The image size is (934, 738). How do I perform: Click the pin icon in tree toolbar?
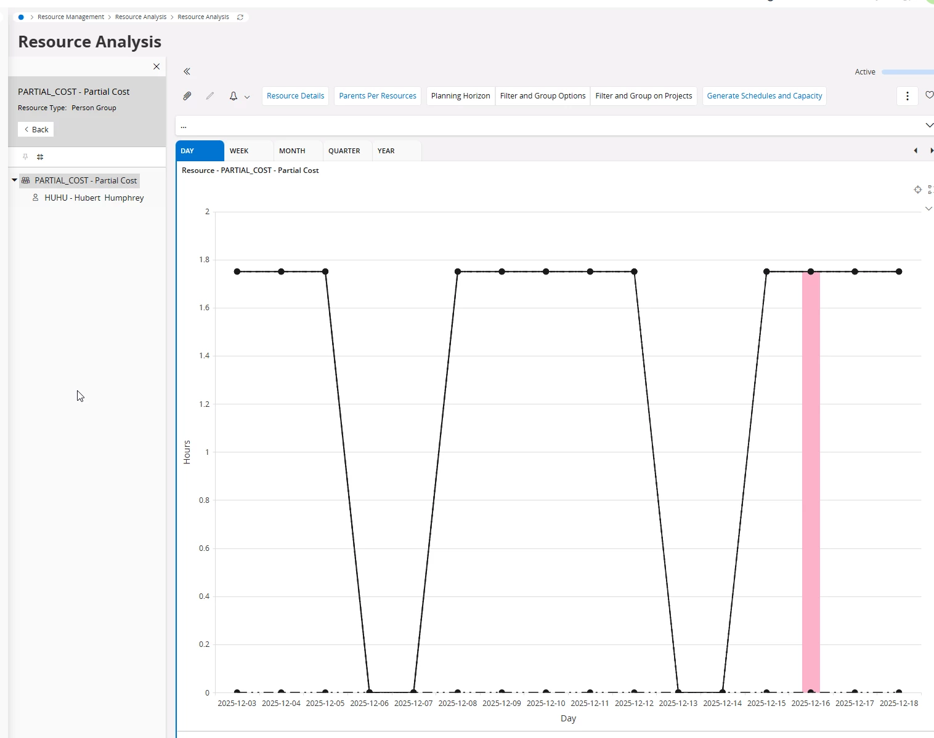tap(25, 157)
